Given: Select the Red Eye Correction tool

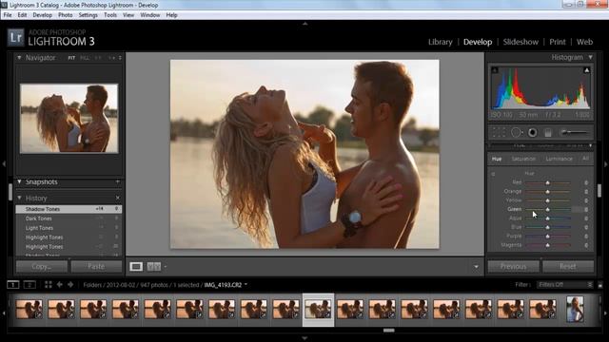Looking at the screenshot, I should pos(533,133).
